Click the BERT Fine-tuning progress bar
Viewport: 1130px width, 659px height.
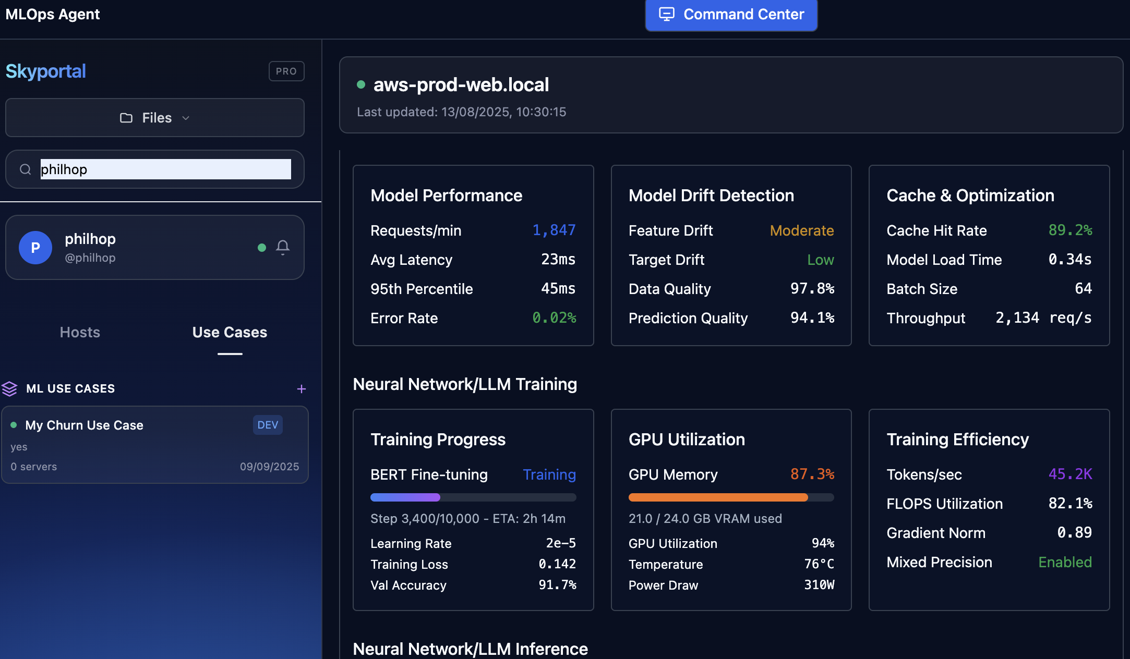pyautogui.click(x=473, y=497)
